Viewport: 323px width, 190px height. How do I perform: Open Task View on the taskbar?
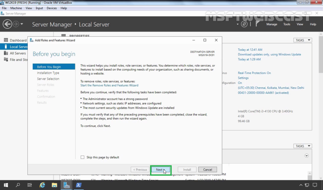pyautogui.click(x=30, y=185)
